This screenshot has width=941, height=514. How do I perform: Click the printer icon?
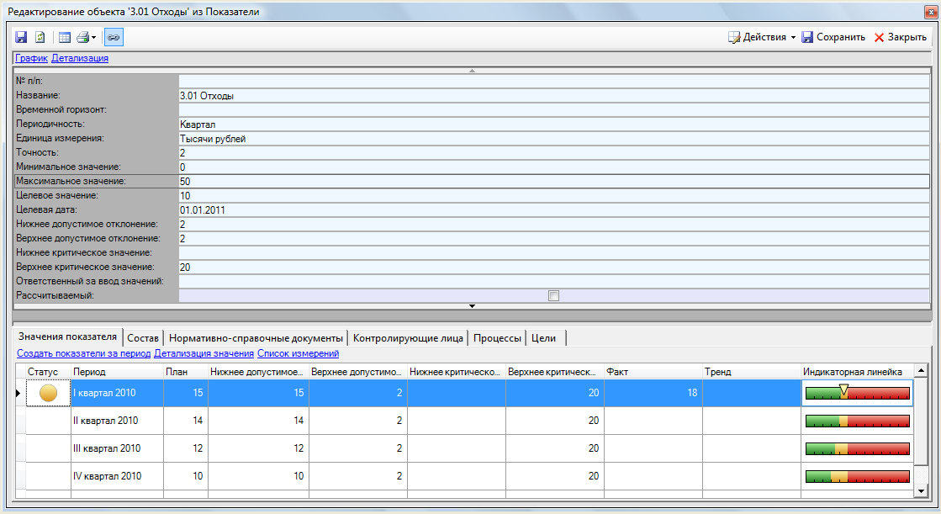82,37
